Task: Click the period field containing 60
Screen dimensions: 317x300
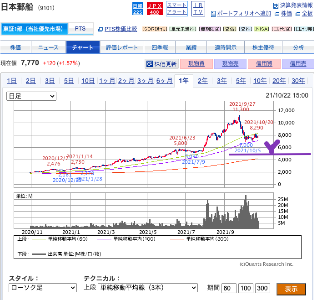Action: tap(229, 288)
